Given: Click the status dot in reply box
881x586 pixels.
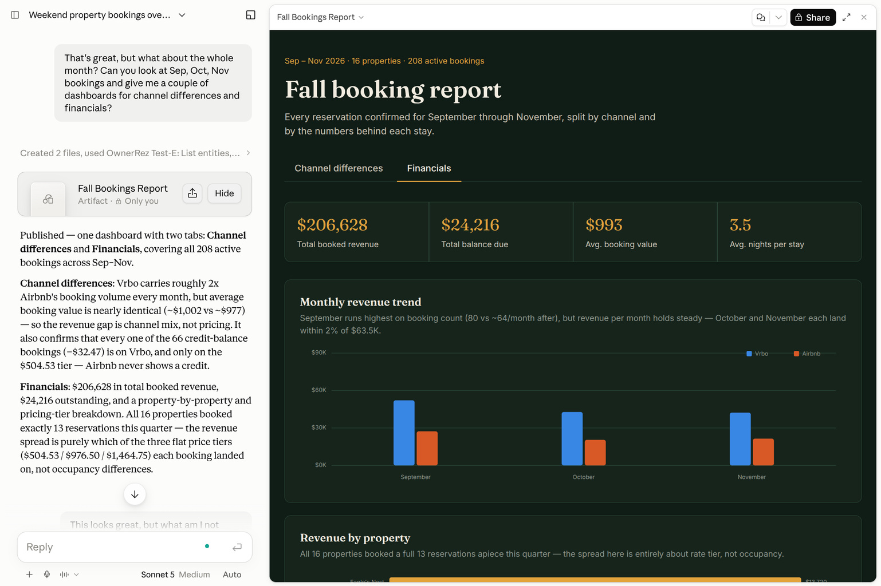Looking at the screenshot, I should click(x=207, y=546).
